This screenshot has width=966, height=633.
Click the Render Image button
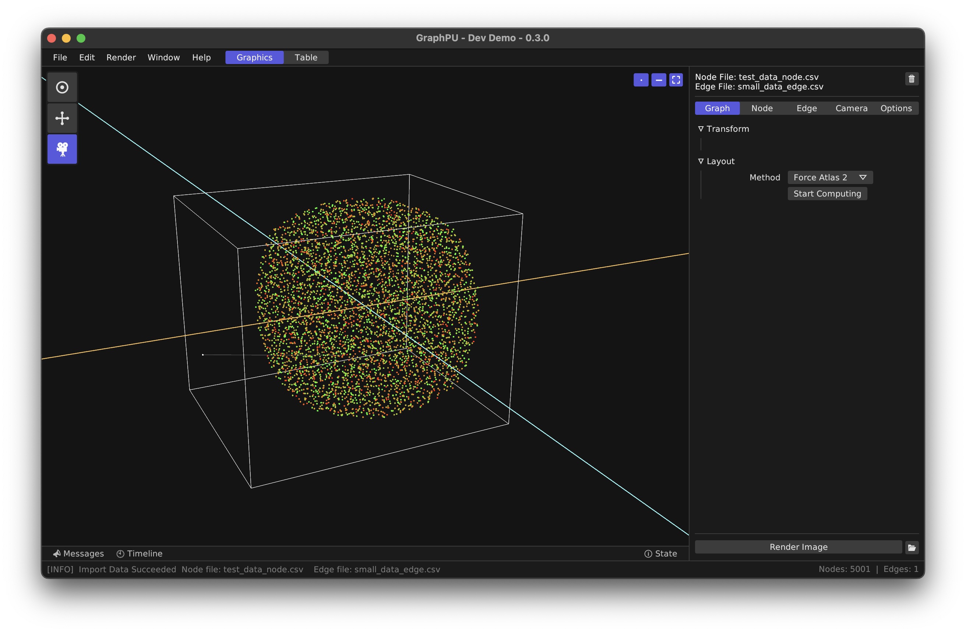797,547
